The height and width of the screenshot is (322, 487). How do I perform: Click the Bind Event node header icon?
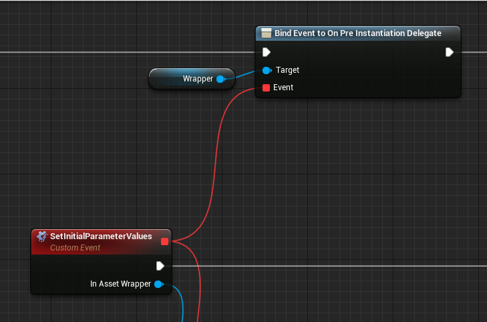[266, 33]
